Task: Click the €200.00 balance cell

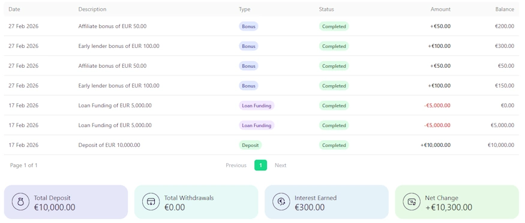Action: coord(505,26)
